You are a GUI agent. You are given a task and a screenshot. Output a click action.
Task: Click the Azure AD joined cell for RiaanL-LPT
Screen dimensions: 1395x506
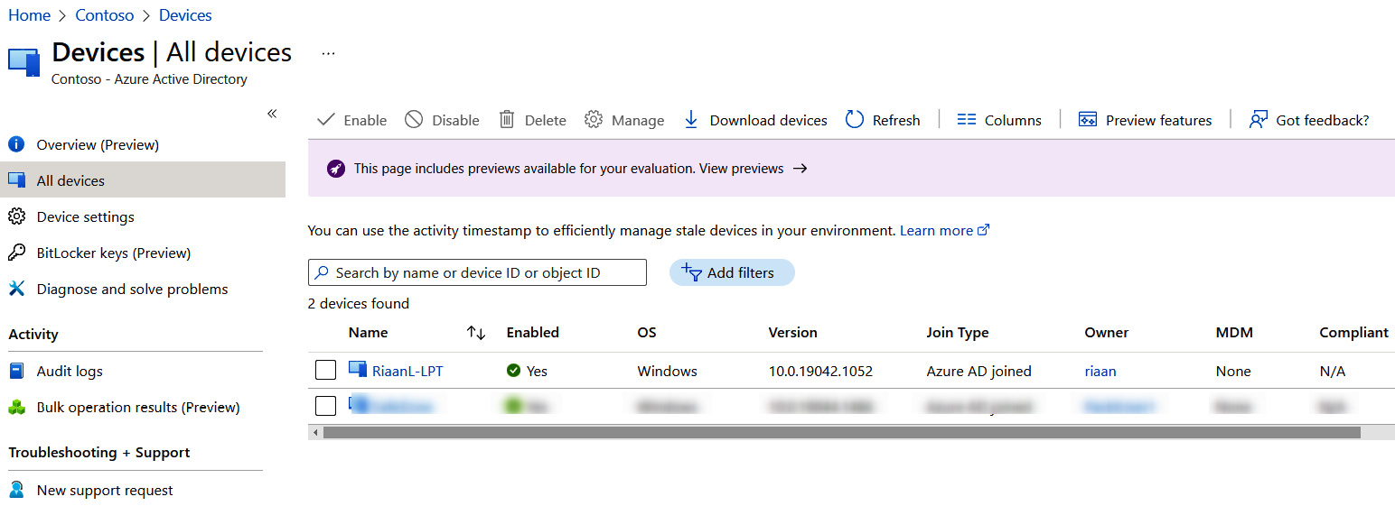click(x=978, y=371)
